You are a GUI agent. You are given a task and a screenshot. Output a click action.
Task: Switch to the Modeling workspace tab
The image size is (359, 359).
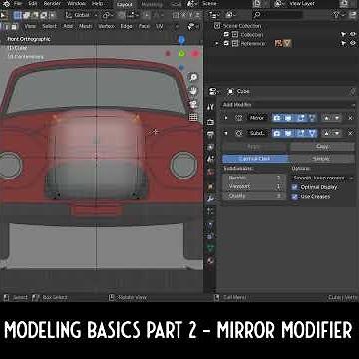click(x=152, y=4)
